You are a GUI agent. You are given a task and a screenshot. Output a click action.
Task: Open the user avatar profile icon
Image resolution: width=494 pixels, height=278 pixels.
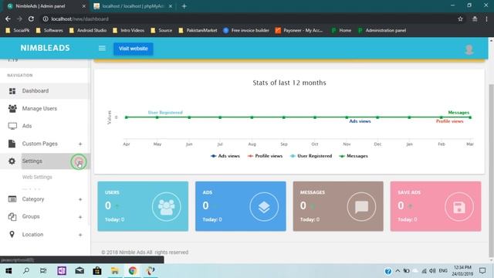[x=469, y=49]
